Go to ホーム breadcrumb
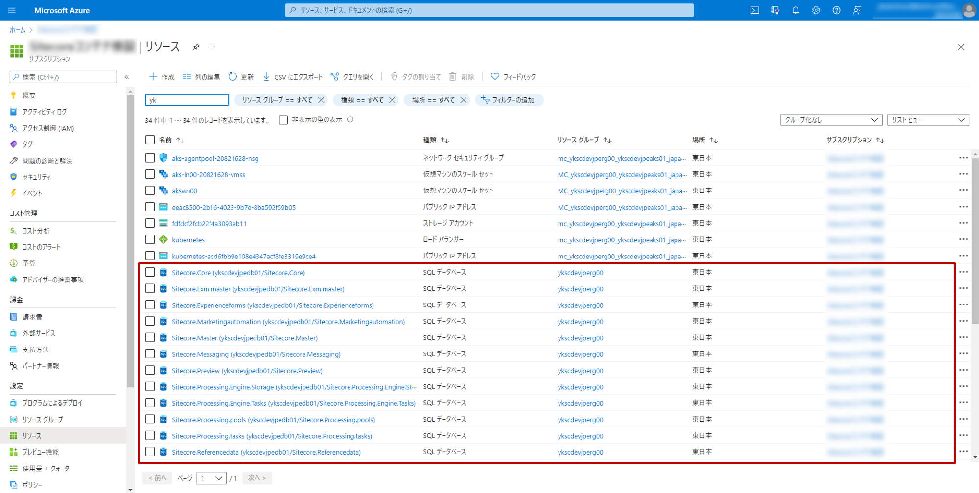 (18, 30)
